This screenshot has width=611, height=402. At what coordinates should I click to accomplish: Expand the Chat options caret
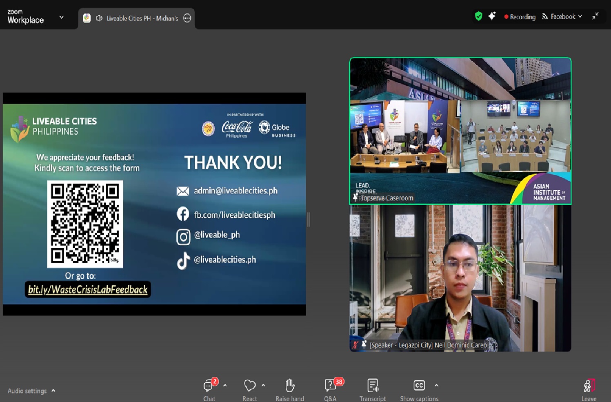pos(225,385)
